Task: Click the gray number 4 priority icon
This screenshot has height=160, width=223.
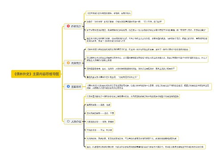Action: pos(68,121)
